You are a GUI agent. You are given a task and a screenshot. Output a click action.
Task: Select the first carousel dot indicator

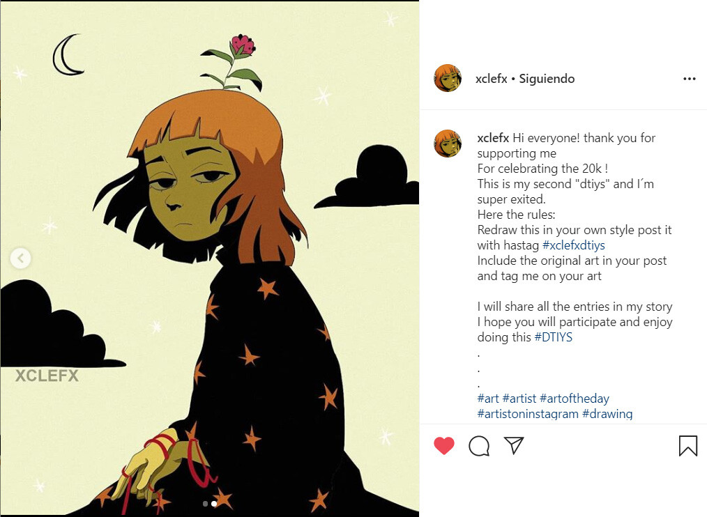pyautogui.click(x=206, y=504)
